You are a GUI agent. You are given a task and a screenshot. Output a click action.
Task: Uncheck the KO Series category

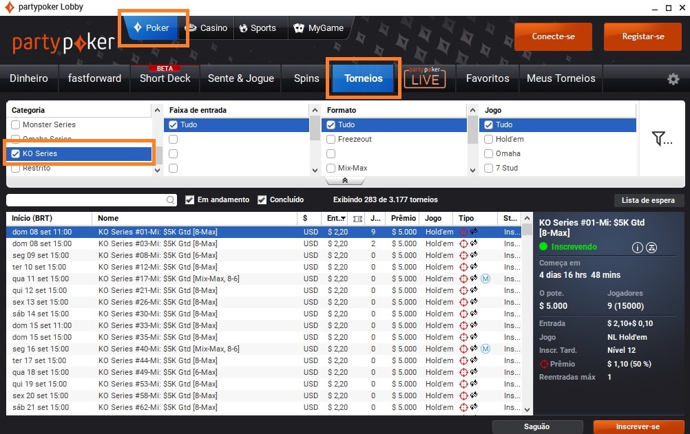[x=15, y=153]
